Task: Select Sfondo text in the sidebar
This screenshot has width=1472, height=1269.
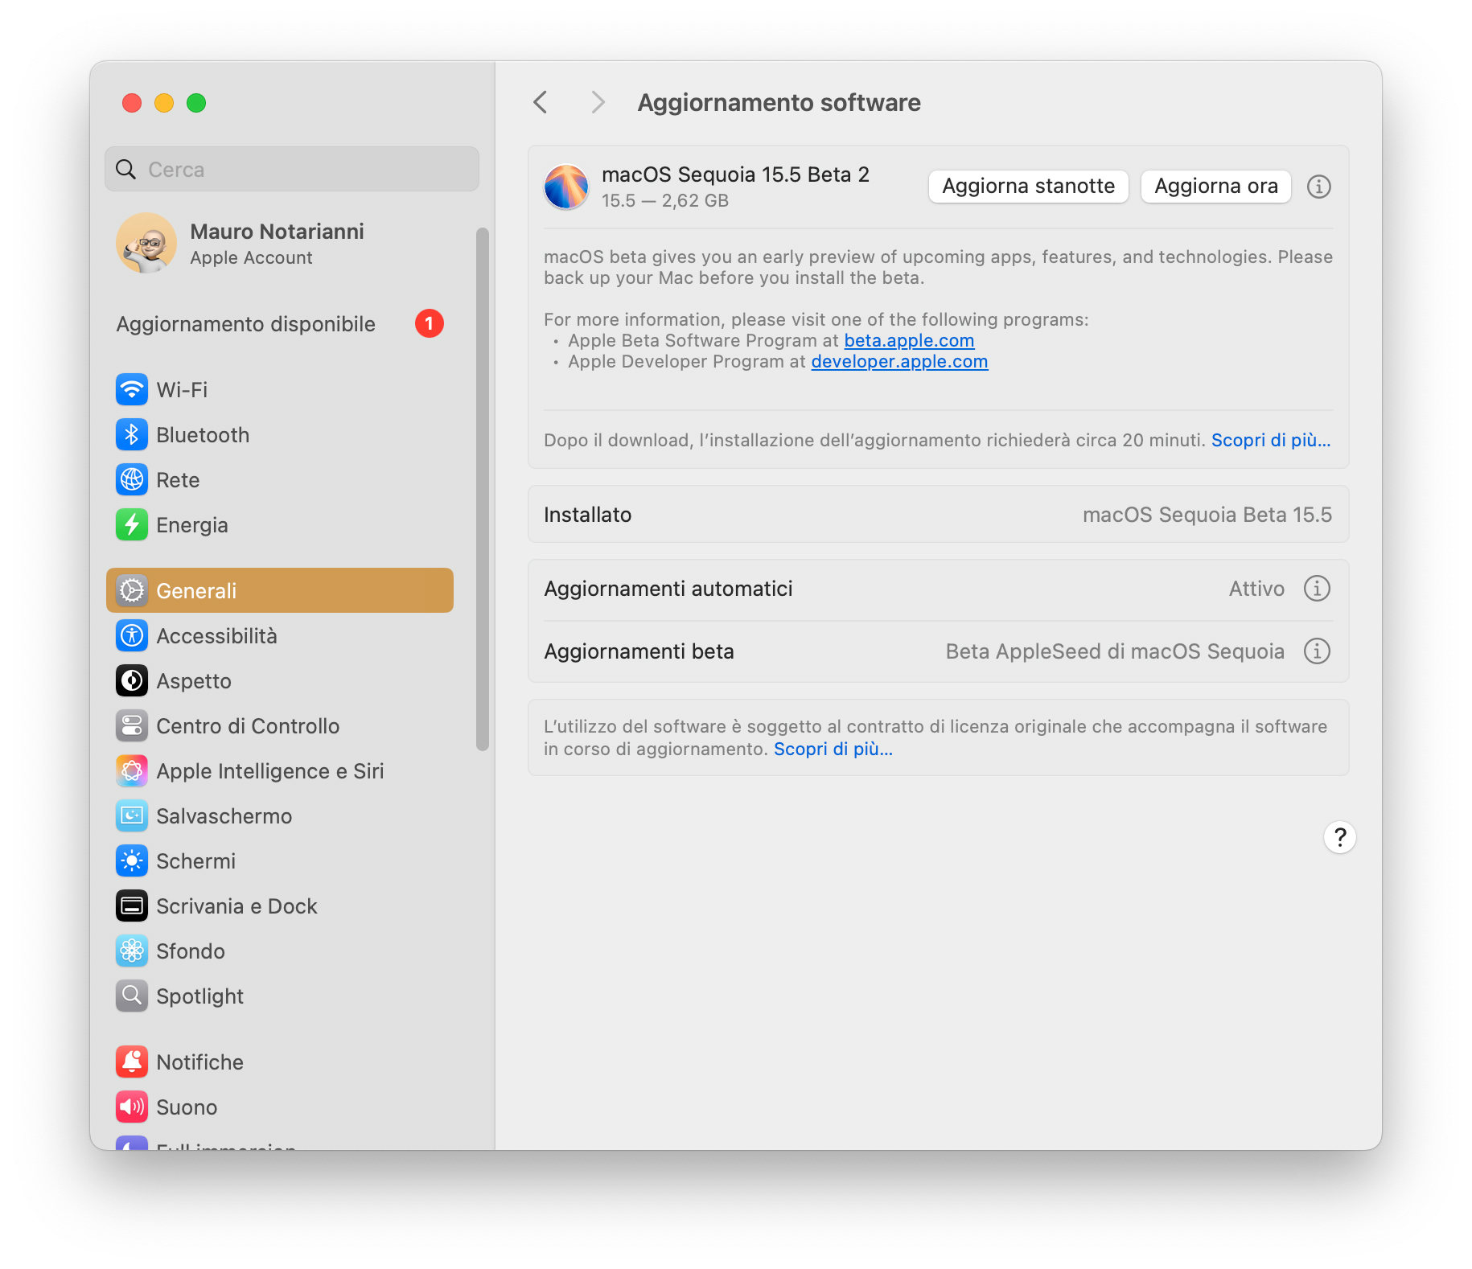Action: click(191, 951)
